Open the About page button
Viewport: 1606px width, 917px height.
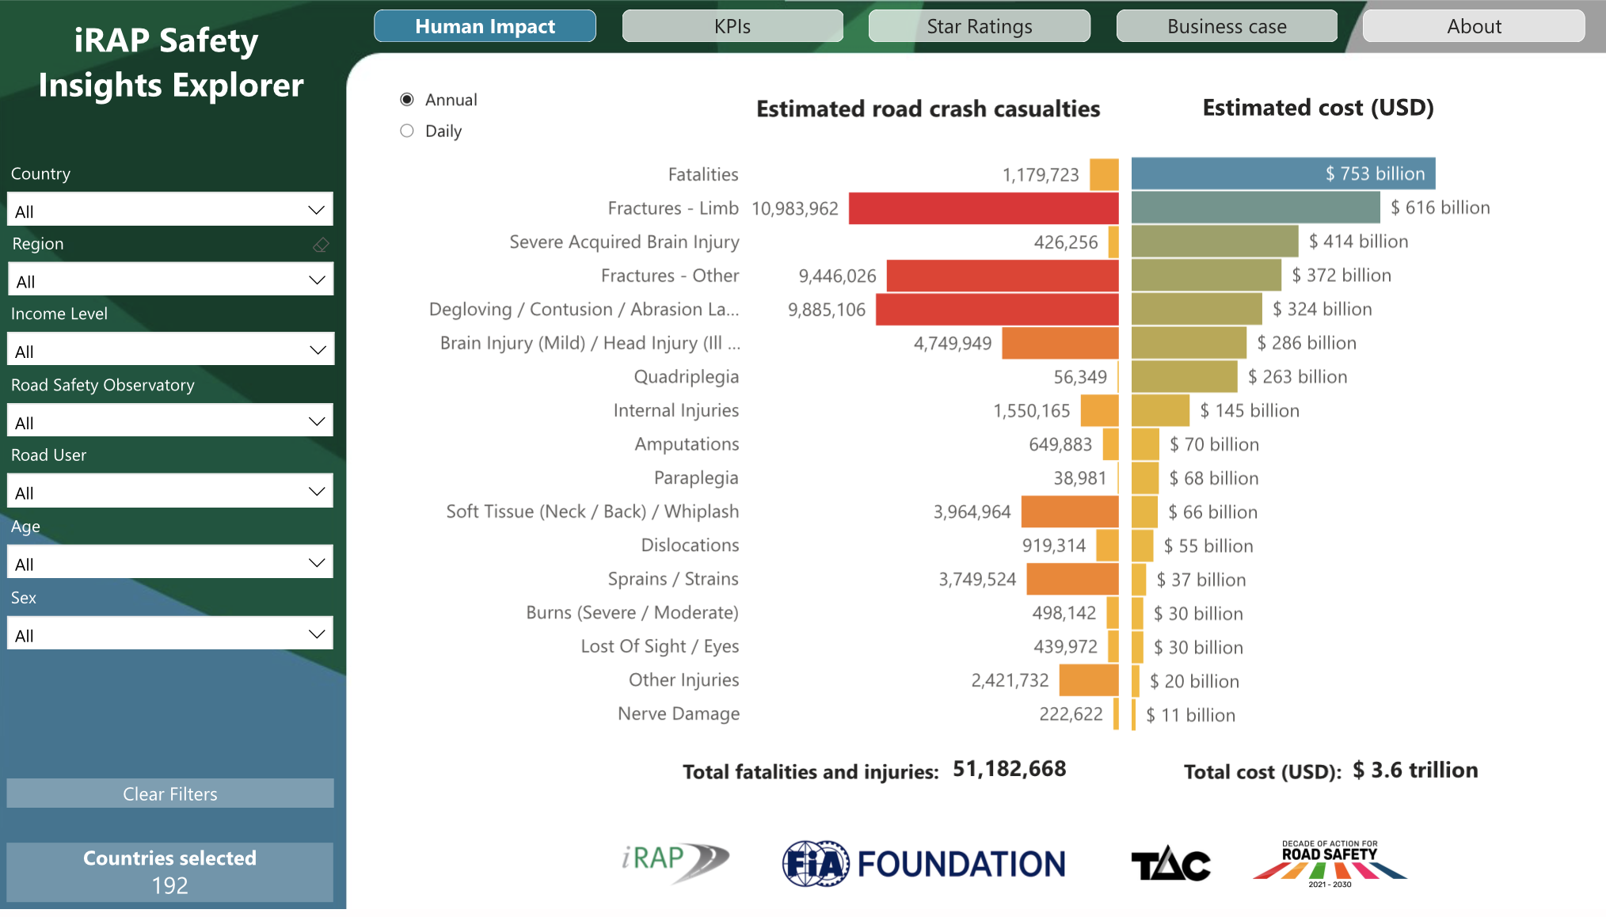coord(1474,26)
